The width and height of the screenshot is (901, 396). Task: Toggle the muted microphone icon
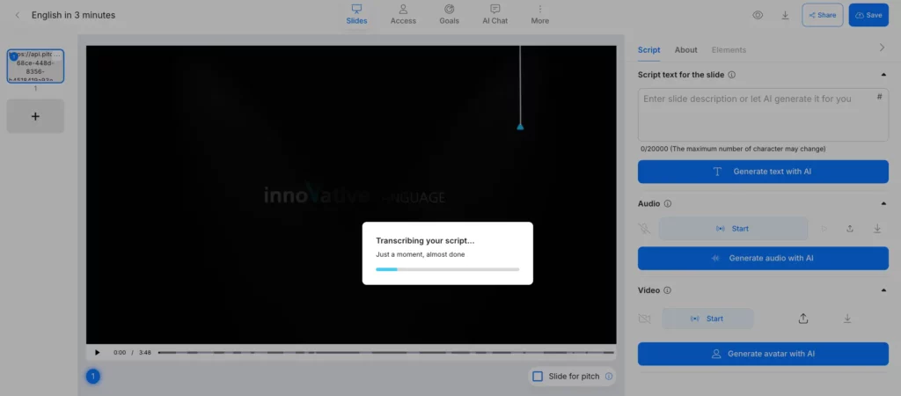[x=646, y=229]
